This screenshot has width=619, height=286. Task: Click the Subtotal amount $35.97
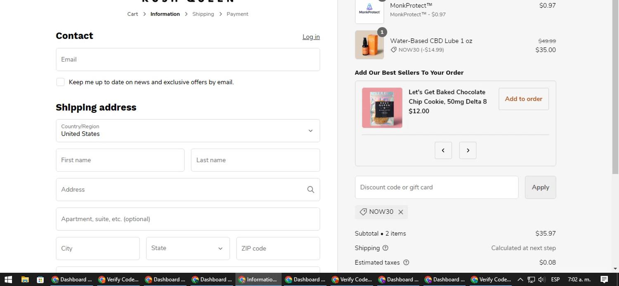546,234
